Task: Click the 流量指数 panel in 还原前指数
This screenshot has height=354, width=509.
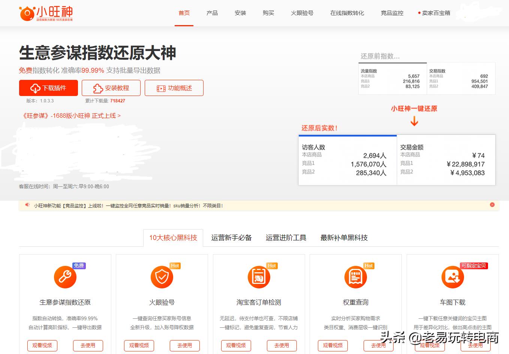Action: tap(392, 78)
